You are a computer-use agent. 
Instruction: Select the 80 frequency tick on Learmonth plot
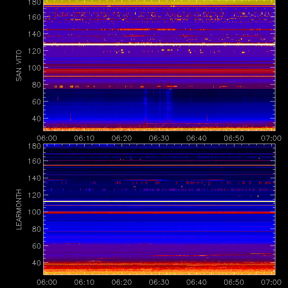click(36, 229)
